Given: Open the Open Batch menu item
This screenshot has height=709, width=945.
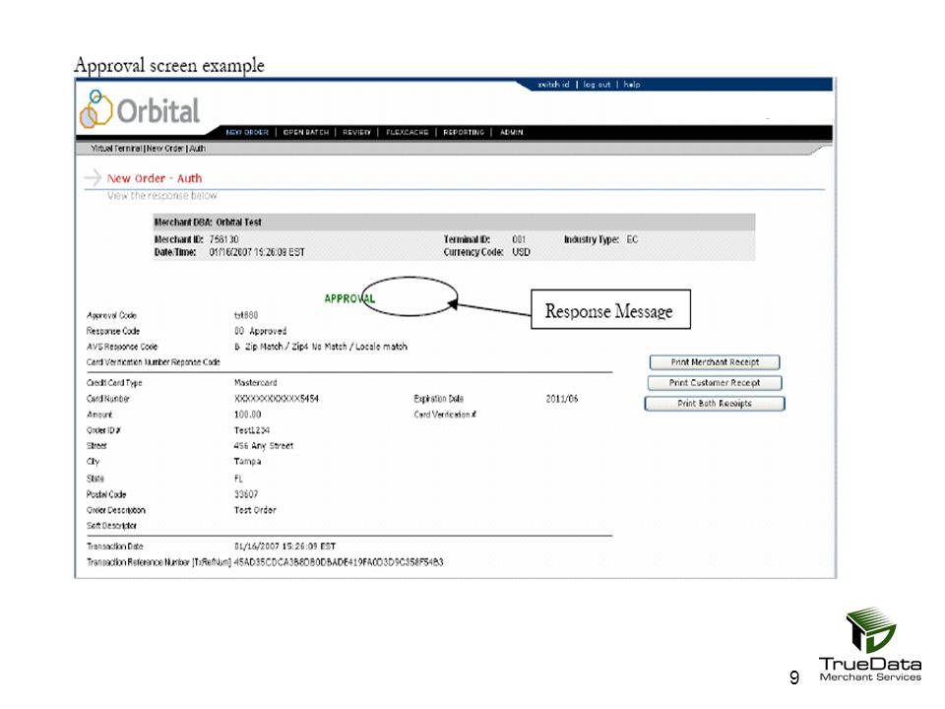Looking at the screenshot, I should [x=306, y=132].
